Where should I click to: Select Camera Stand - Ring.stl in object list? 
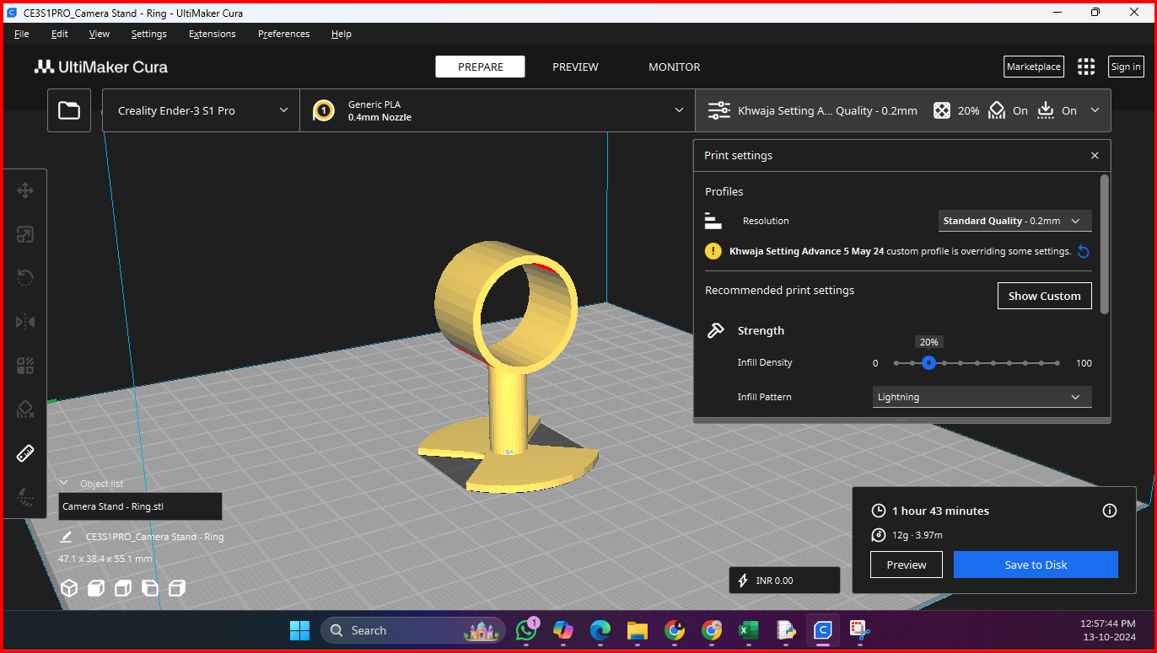click(x=140, y=506)
